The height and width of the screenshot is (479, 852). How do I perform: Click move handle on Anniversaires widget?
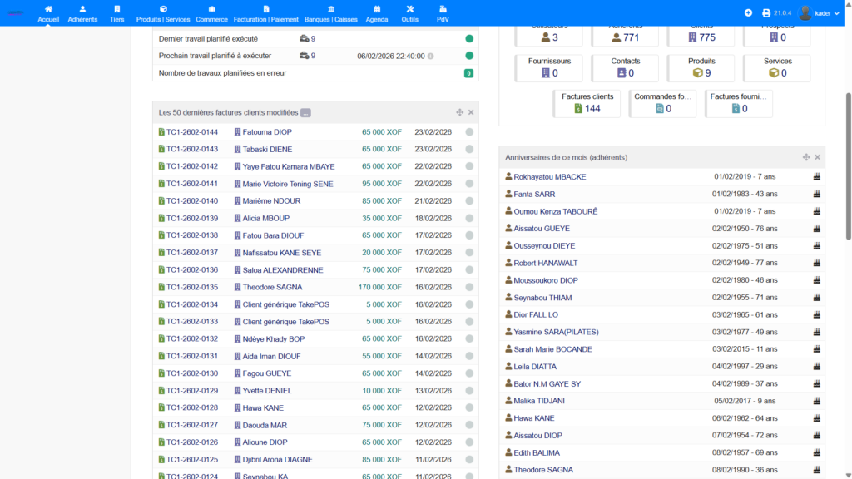[x=805, y=157]
